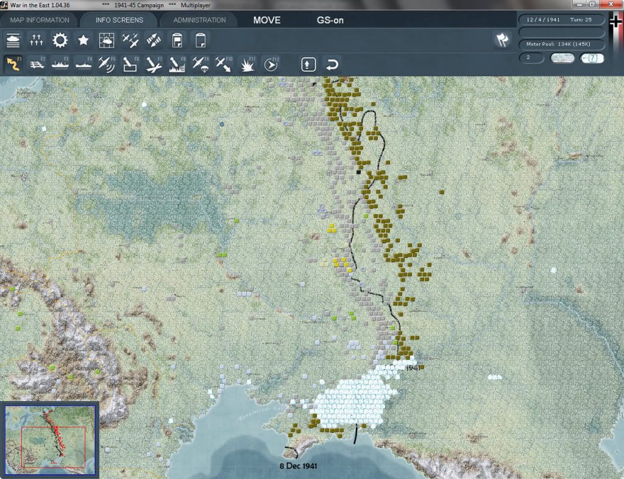Screen dimensions: 624x479
Task: Open the reinforcement schedule arrows icon
Action: (x=154, y=40)
